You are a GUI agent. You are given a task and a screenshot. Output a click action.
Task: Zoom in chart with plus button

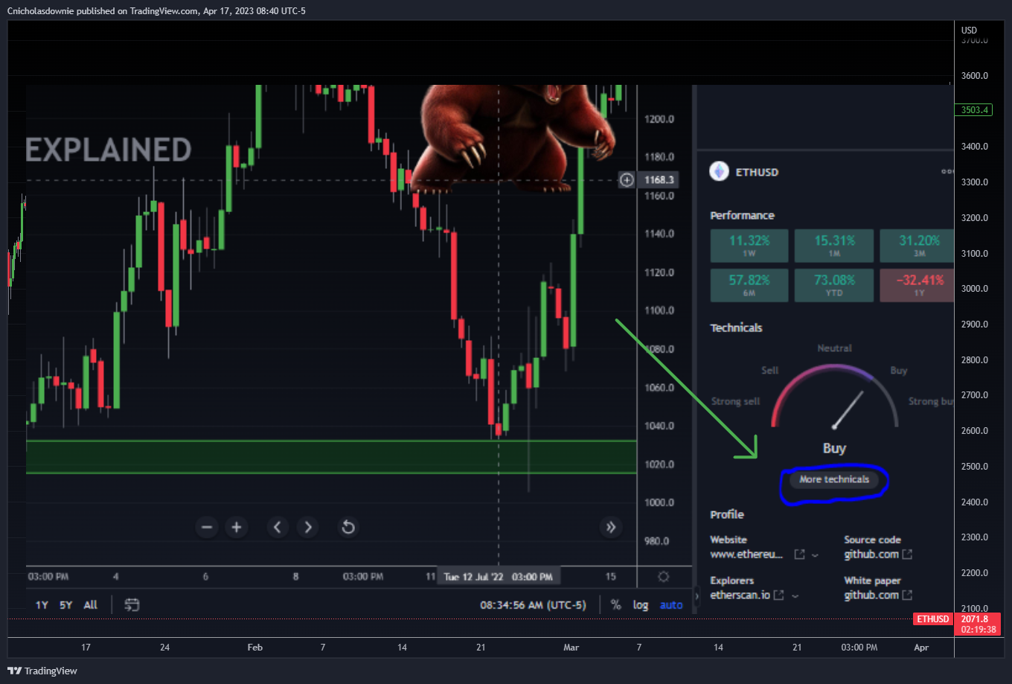click(x=237, y=528)
